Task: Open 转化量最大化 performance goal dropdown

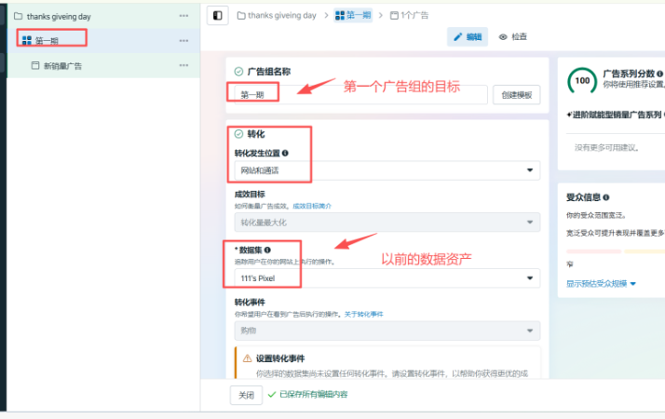Action: point(387,223)
